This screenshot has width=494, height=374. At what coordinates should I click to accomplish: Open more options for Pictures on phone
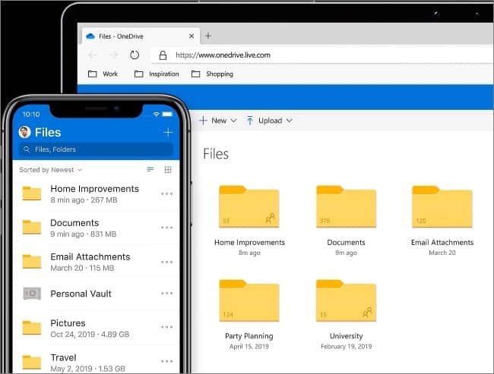pyautogui.click(x=166, y=327)
